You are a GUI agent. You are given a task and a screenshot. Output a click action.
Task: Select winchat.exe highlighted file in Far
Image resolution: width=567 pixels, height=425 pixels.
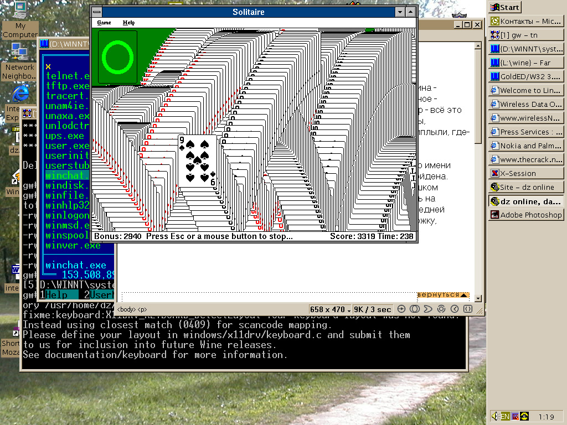tap(67, 175)
